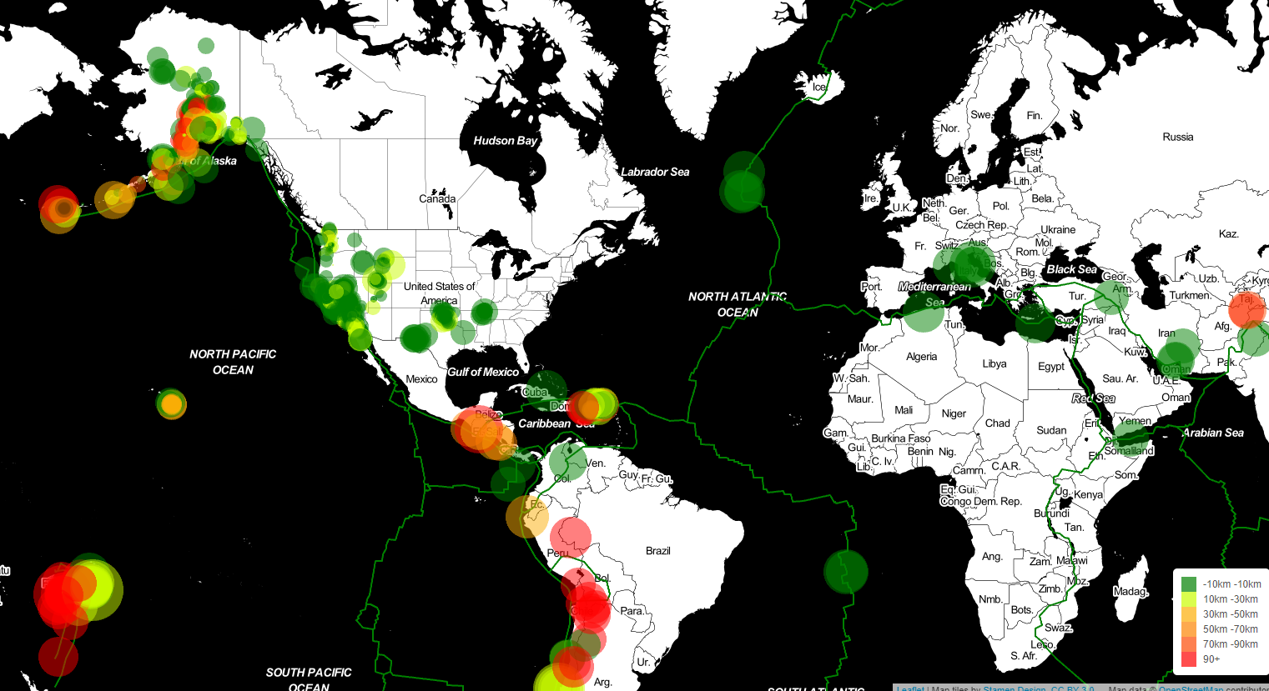The width and height of the screenshot is (1269, 691).
Task: Select the green marker east of Turkey
Action: [x=1110, y=298]
